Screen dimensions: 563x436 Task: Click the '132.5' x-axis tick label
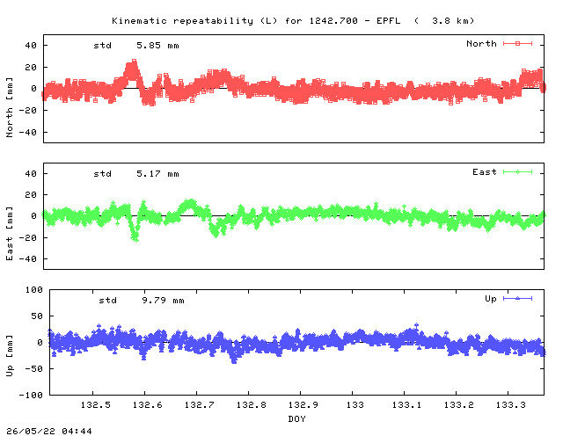tap(96, 404)
